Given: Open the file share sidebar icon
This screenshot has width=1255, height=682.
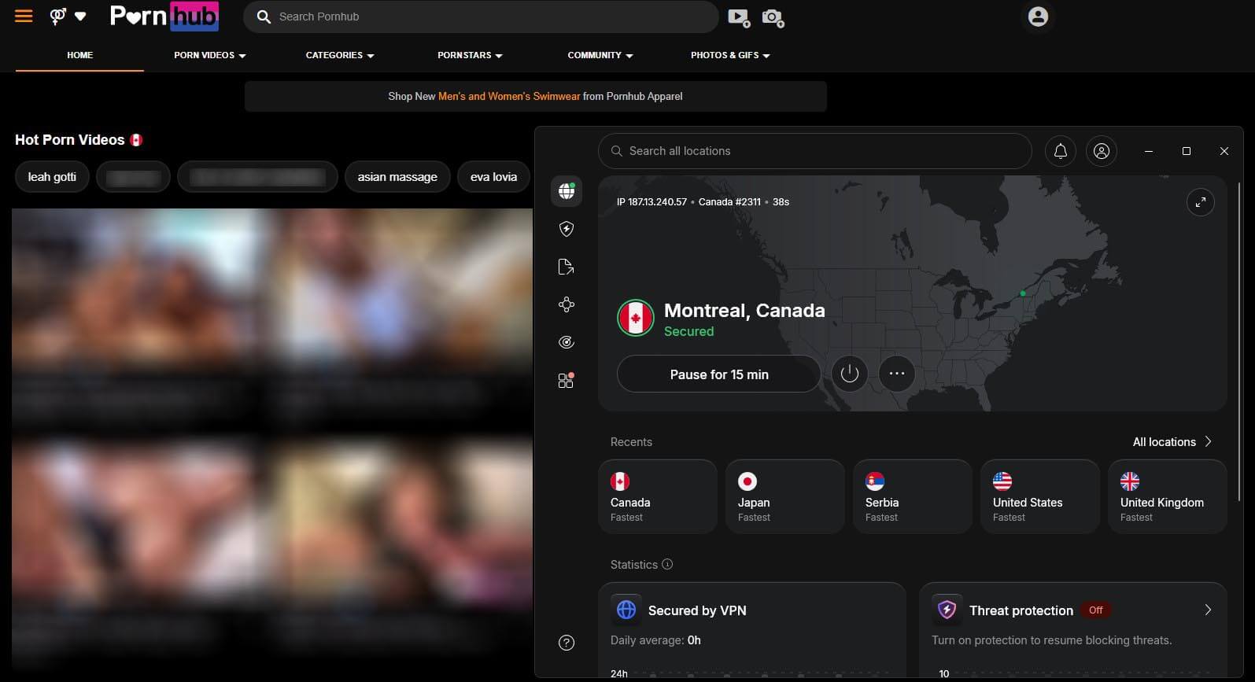Looking at the screenshot, I should [566, 267].
